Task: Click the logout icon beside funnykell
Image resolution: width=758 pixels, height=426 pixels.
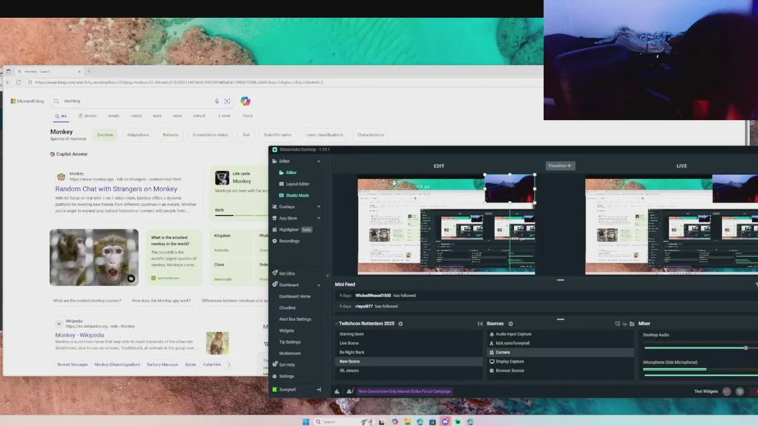Action: (x=319, y=389)
